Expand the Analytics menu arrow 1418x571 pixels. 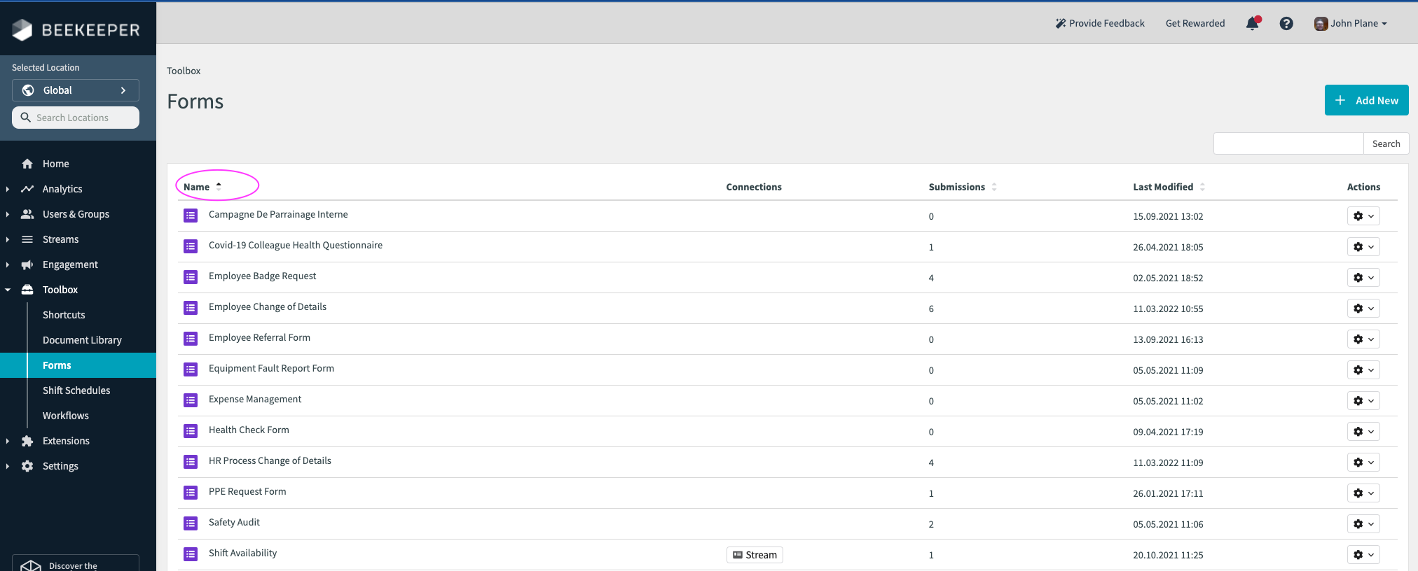coord(7,189)
